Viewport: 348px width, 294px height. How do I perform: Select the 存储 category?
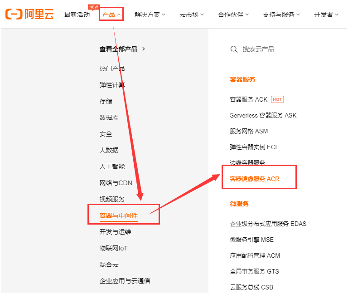tap(106, 101)
